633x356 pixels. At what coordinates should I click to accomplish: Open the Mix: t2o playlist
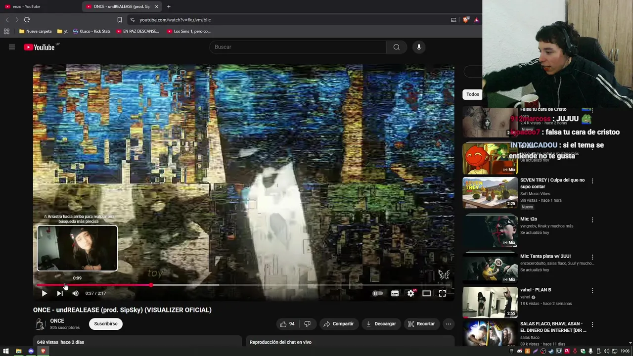click(528, 219)
